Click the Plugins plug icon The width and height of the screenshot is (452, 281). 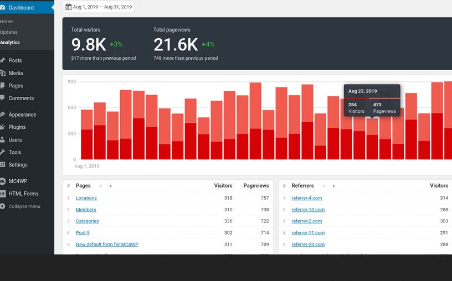(x=2, y=127)
